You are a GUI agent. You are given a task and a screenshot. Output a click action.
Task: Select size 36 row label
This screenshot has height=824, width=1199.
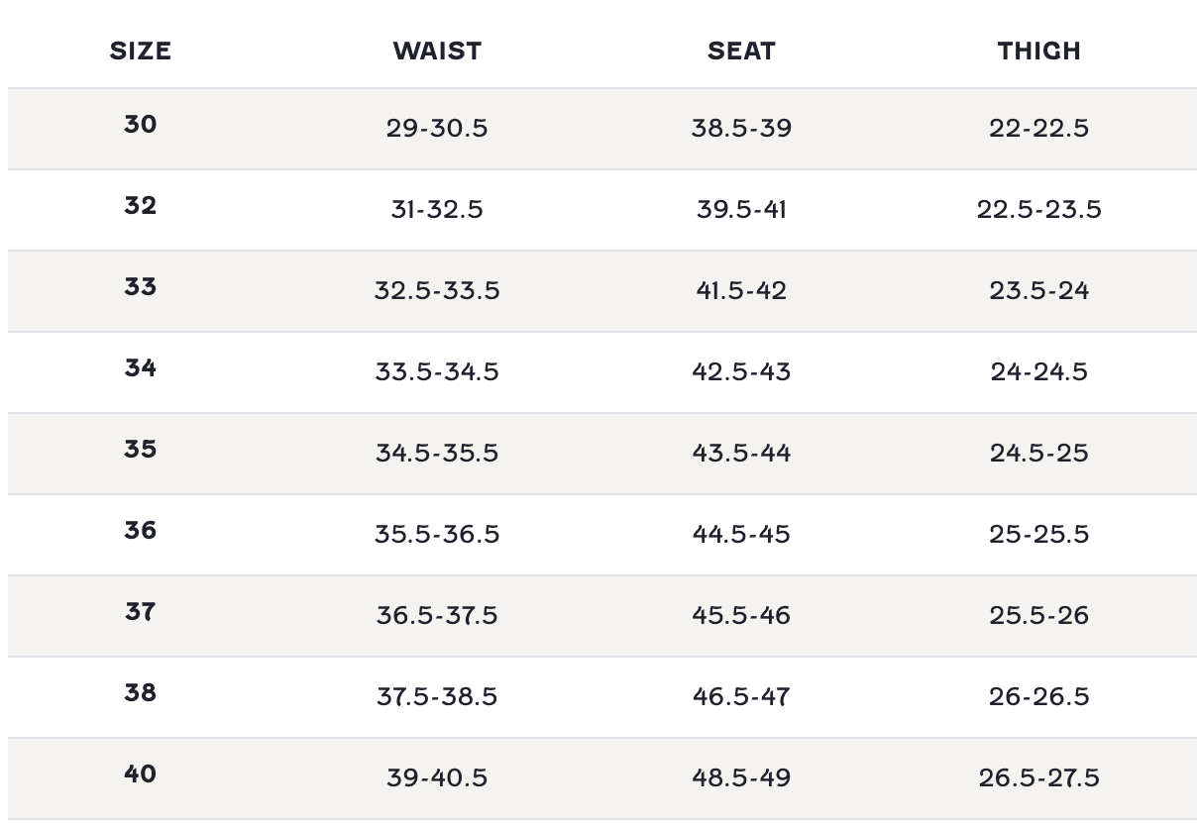pos(140,531)
